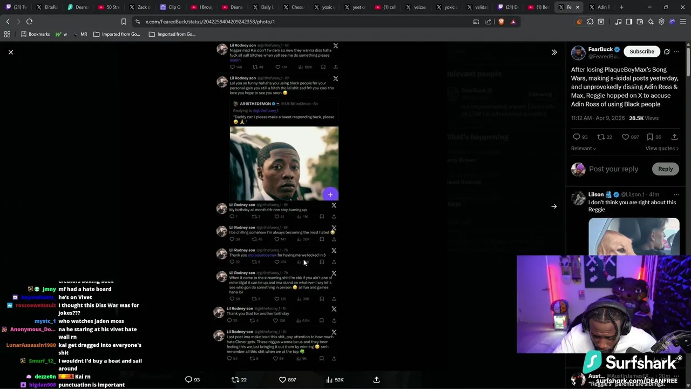
Task: Switch to the '50 Str' YouTube tab
Action: [109, 7]
